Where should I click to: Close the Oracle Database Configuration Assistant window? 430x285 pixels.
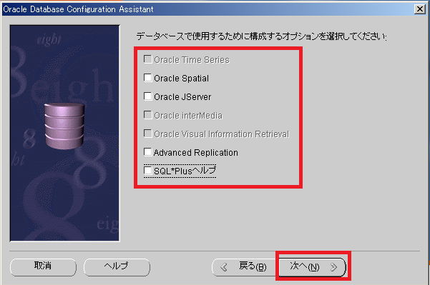pyautogui.click(x=420, y=9)
